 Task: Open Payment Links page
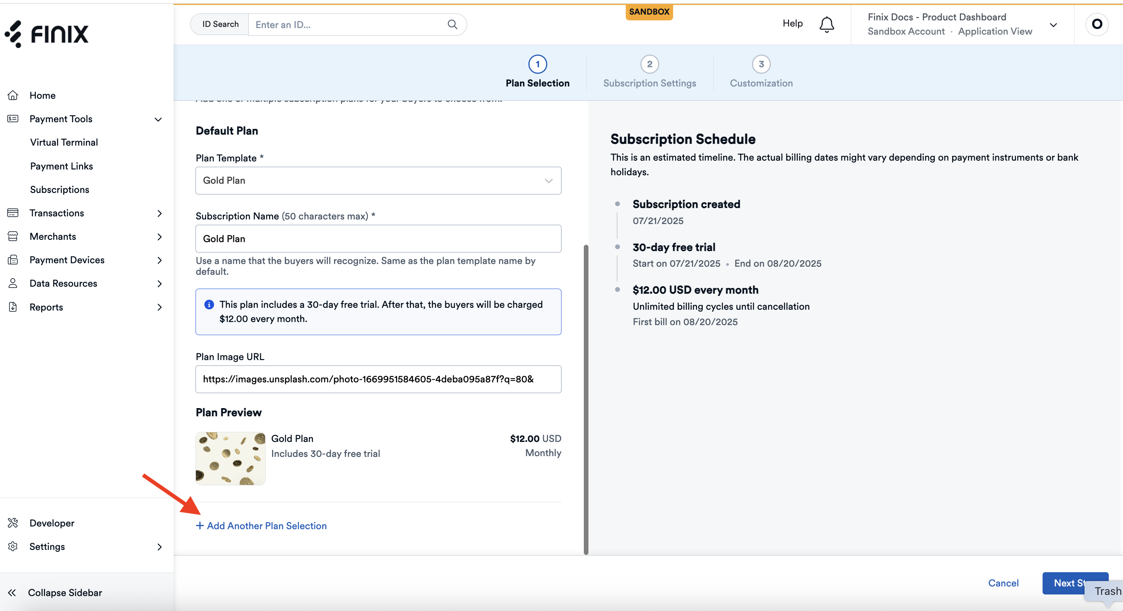click(x=62, y=166)
